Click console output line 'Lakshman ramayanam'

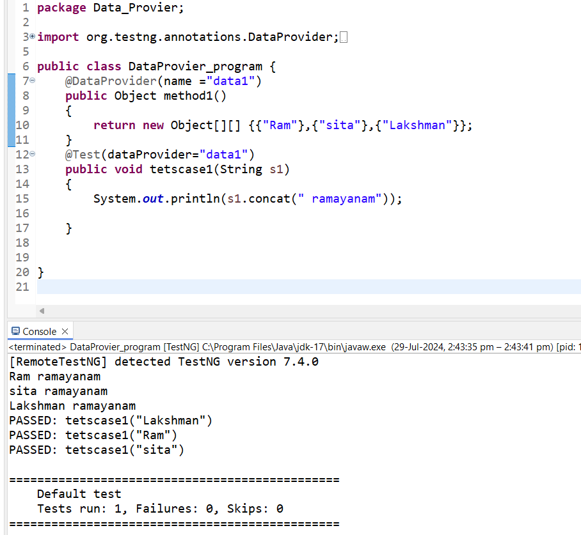pos(72,406)
